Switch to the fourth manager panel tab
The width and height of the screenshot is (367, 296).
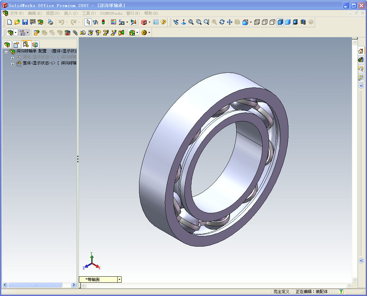tap(35, 44)
